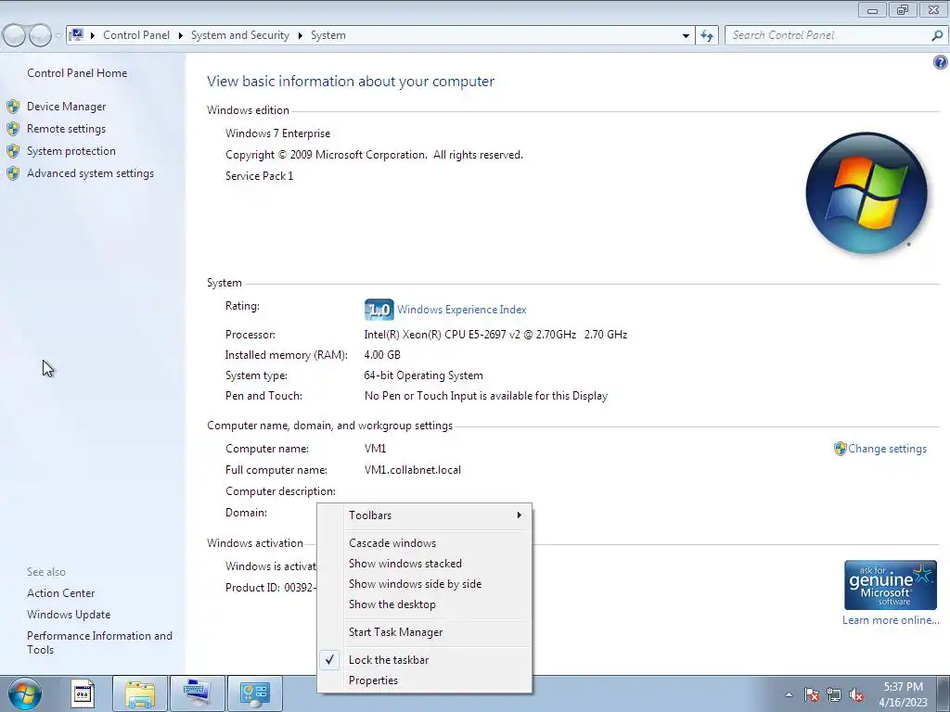Click the VM1.collabnet.local full computer name
Viewport: 950px width, 712px height.
(x=413, y=470)
